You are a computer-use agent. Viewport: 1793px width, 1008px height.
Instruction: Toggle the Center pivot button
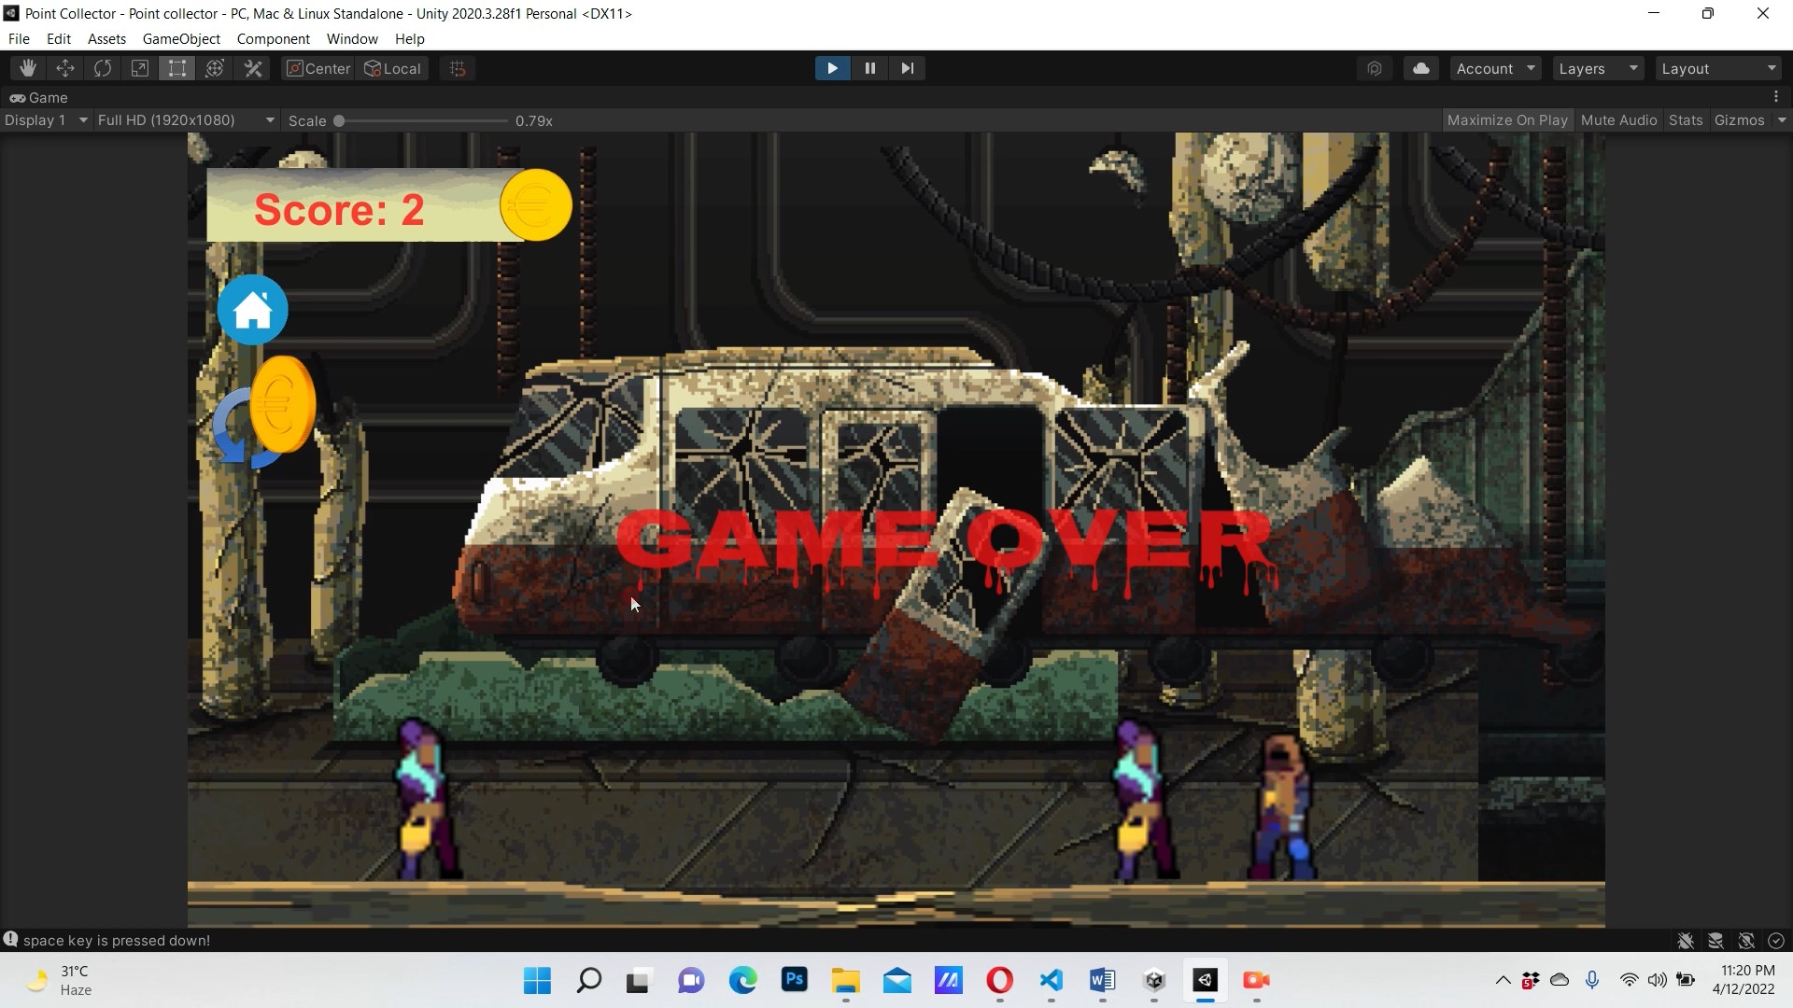(x=318, y=68)
